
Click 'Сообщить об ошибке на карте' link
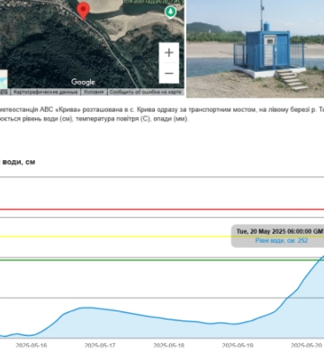[145, 92]
